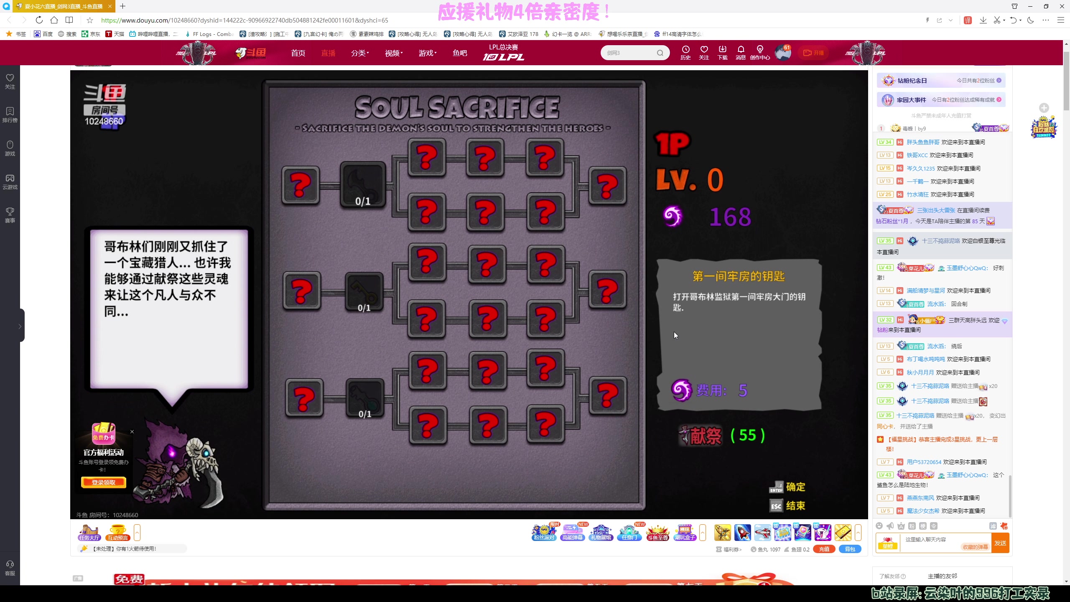Open 粉丝派对 activity icon
This screenshot has height=602, width=1070.
(x=545, y=532)
